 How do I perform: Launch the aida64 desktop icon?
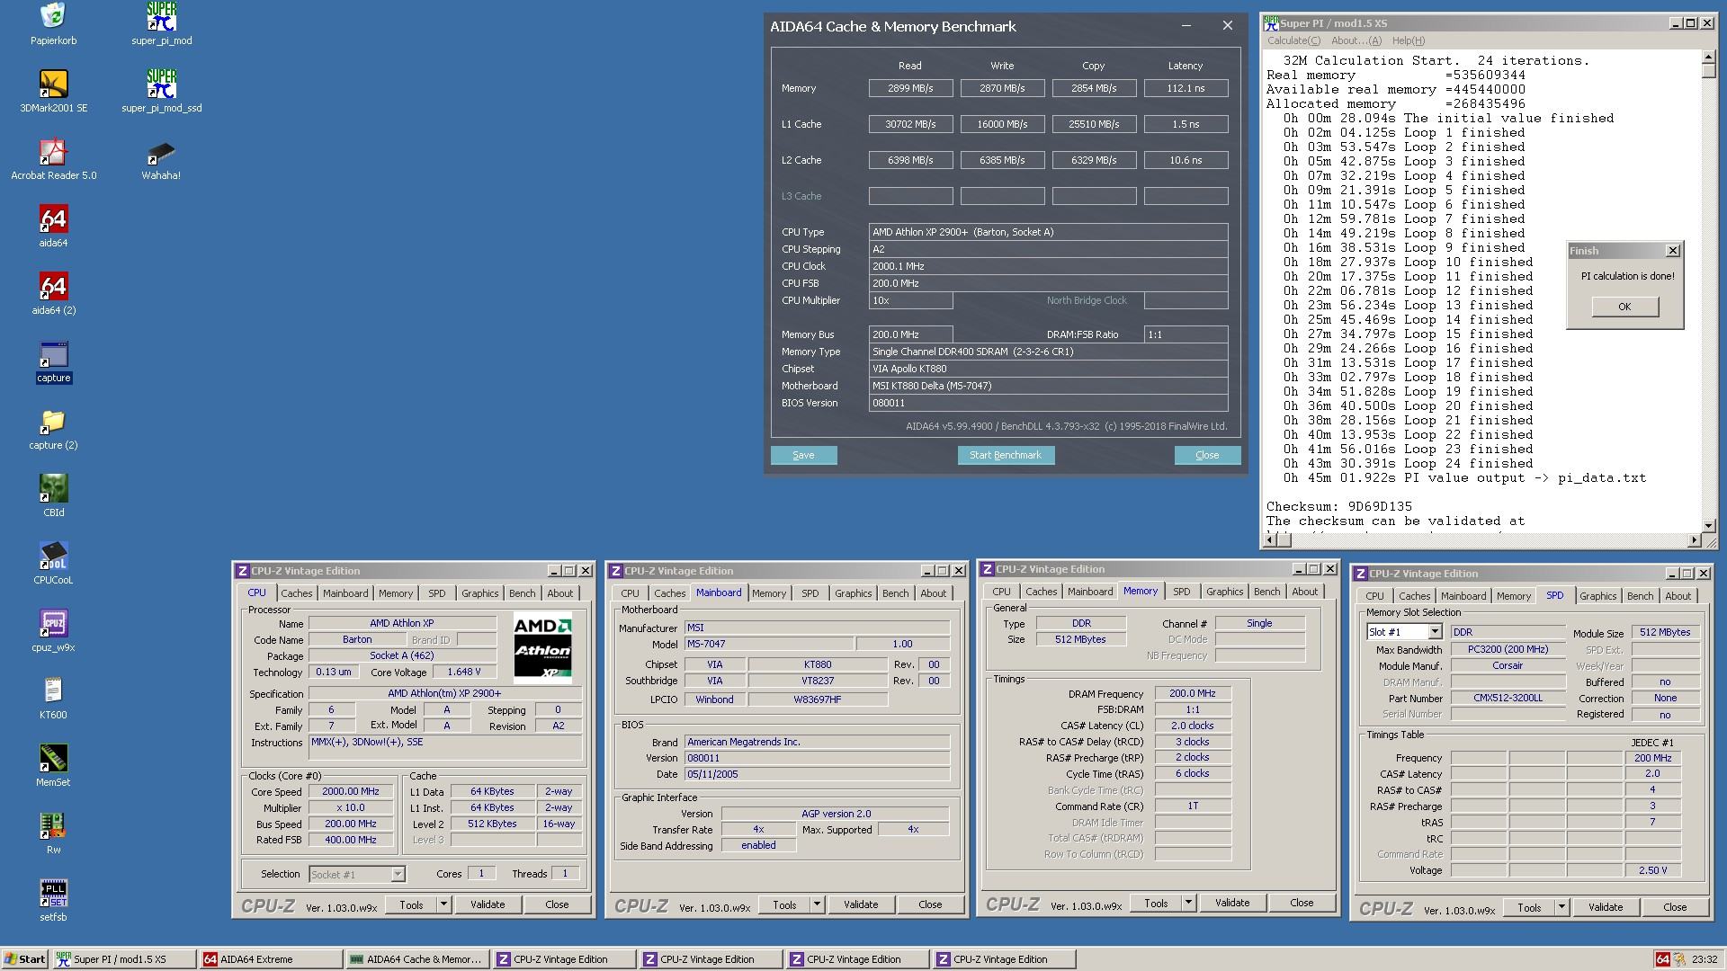tap(53, 227)
